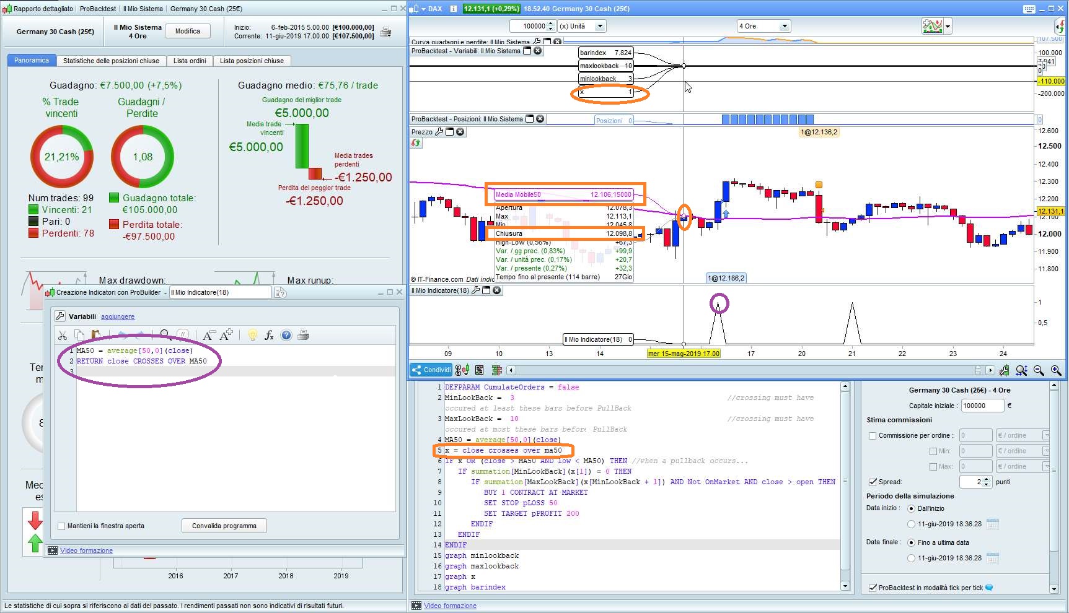This screenshot has height=613, width=1069.
Task: Enable Commissione per ordine checkbox
Action: pos(873,436)
